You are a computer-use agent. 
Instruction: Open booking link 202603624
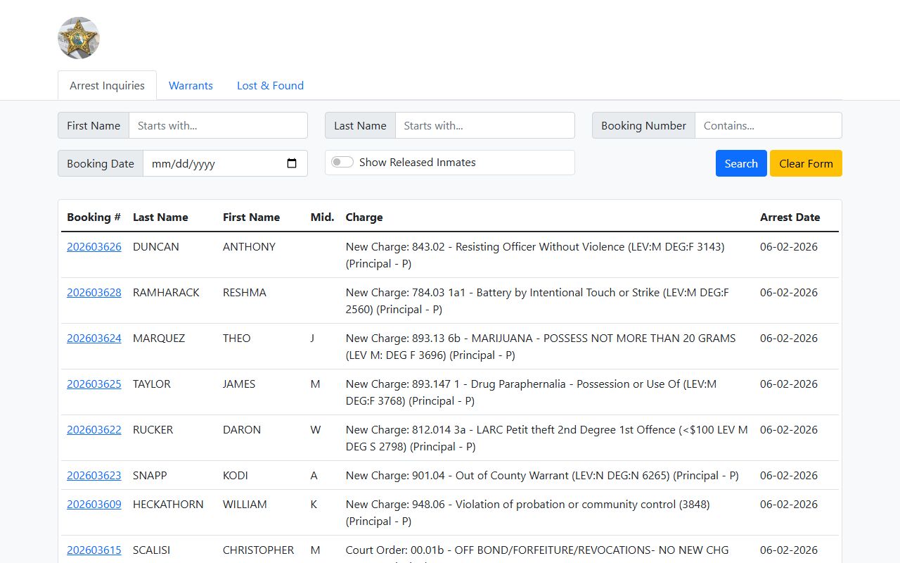(x=94, y=338)
